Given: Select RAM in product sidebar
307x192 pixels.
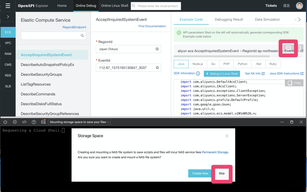Looking at the screenshot, I should tap(8, 54).
